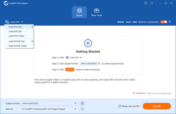Screen dimensions: 176x114
Task: Expand the Save to path dropdown arrow
Action: [75, 109]
